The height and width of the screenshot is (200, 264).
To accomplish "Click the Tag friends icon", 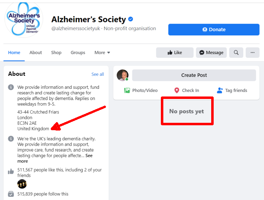I will (220, 91).
